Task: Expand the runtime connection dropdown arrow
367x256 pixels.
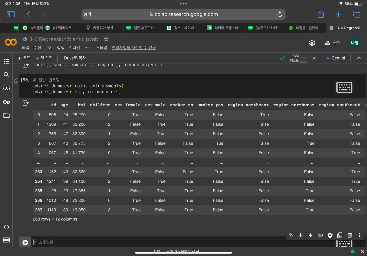Action: (314, 58)
